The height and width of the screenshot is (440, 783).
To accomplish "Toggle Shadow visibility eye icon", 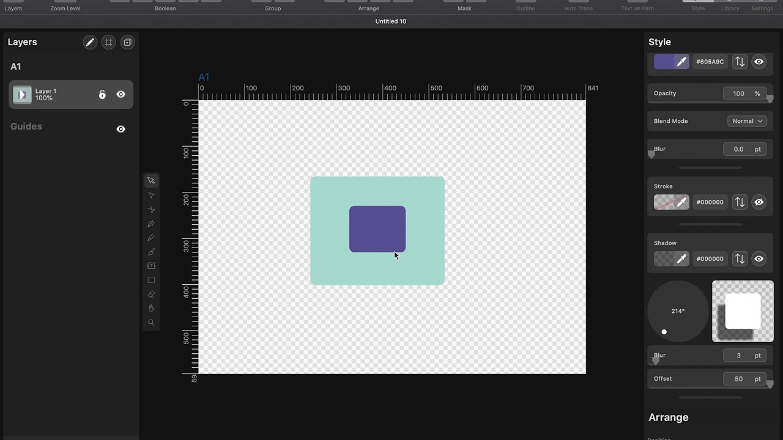I will (x=759, y=259).
